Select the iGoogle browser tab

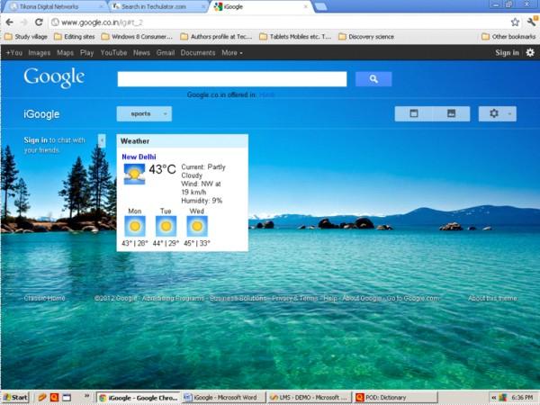(260, 6)
